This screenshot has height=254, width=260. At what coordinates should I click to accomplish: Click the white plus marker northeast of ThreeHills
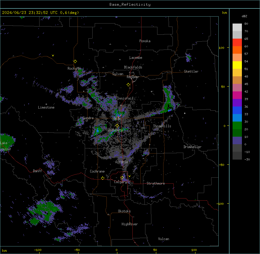point(185,113)
